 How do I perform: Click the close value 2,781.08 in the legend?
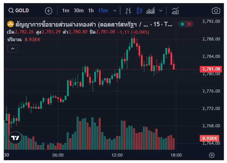tap(106, 32)
